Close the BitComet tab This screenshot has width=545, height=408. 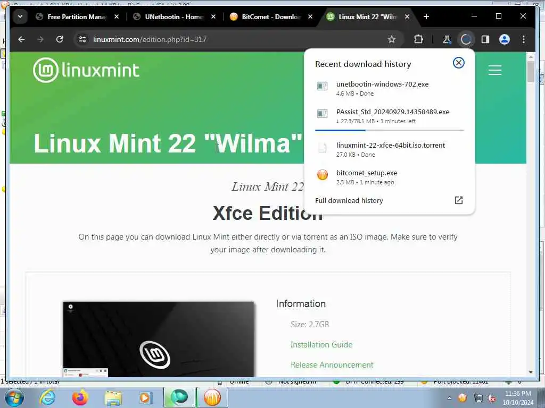tap(310, 16)
